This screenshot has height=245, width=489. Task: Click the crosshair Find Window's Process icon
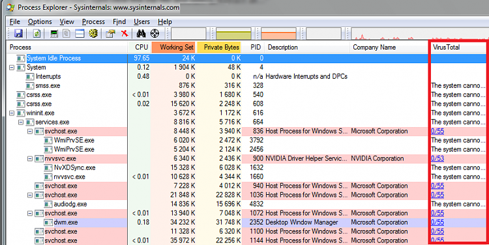(155, 33)
